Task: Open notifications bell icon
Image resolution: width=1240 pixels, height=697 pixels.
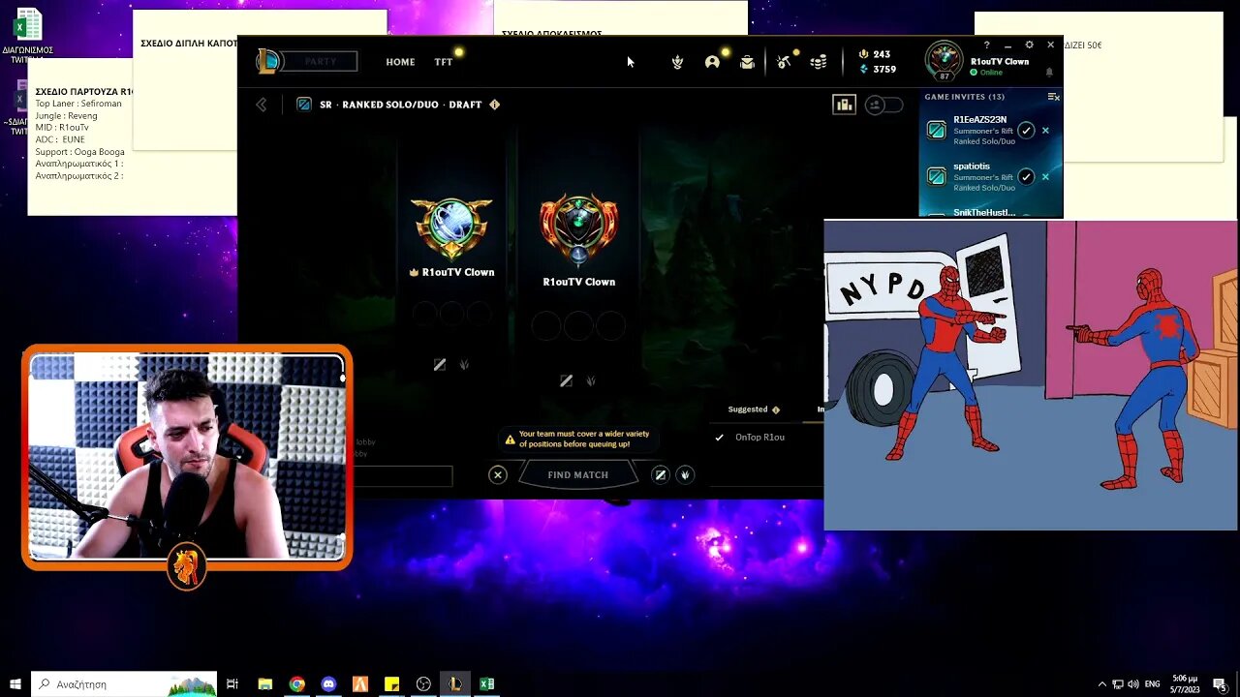Action: (1048, 73)
